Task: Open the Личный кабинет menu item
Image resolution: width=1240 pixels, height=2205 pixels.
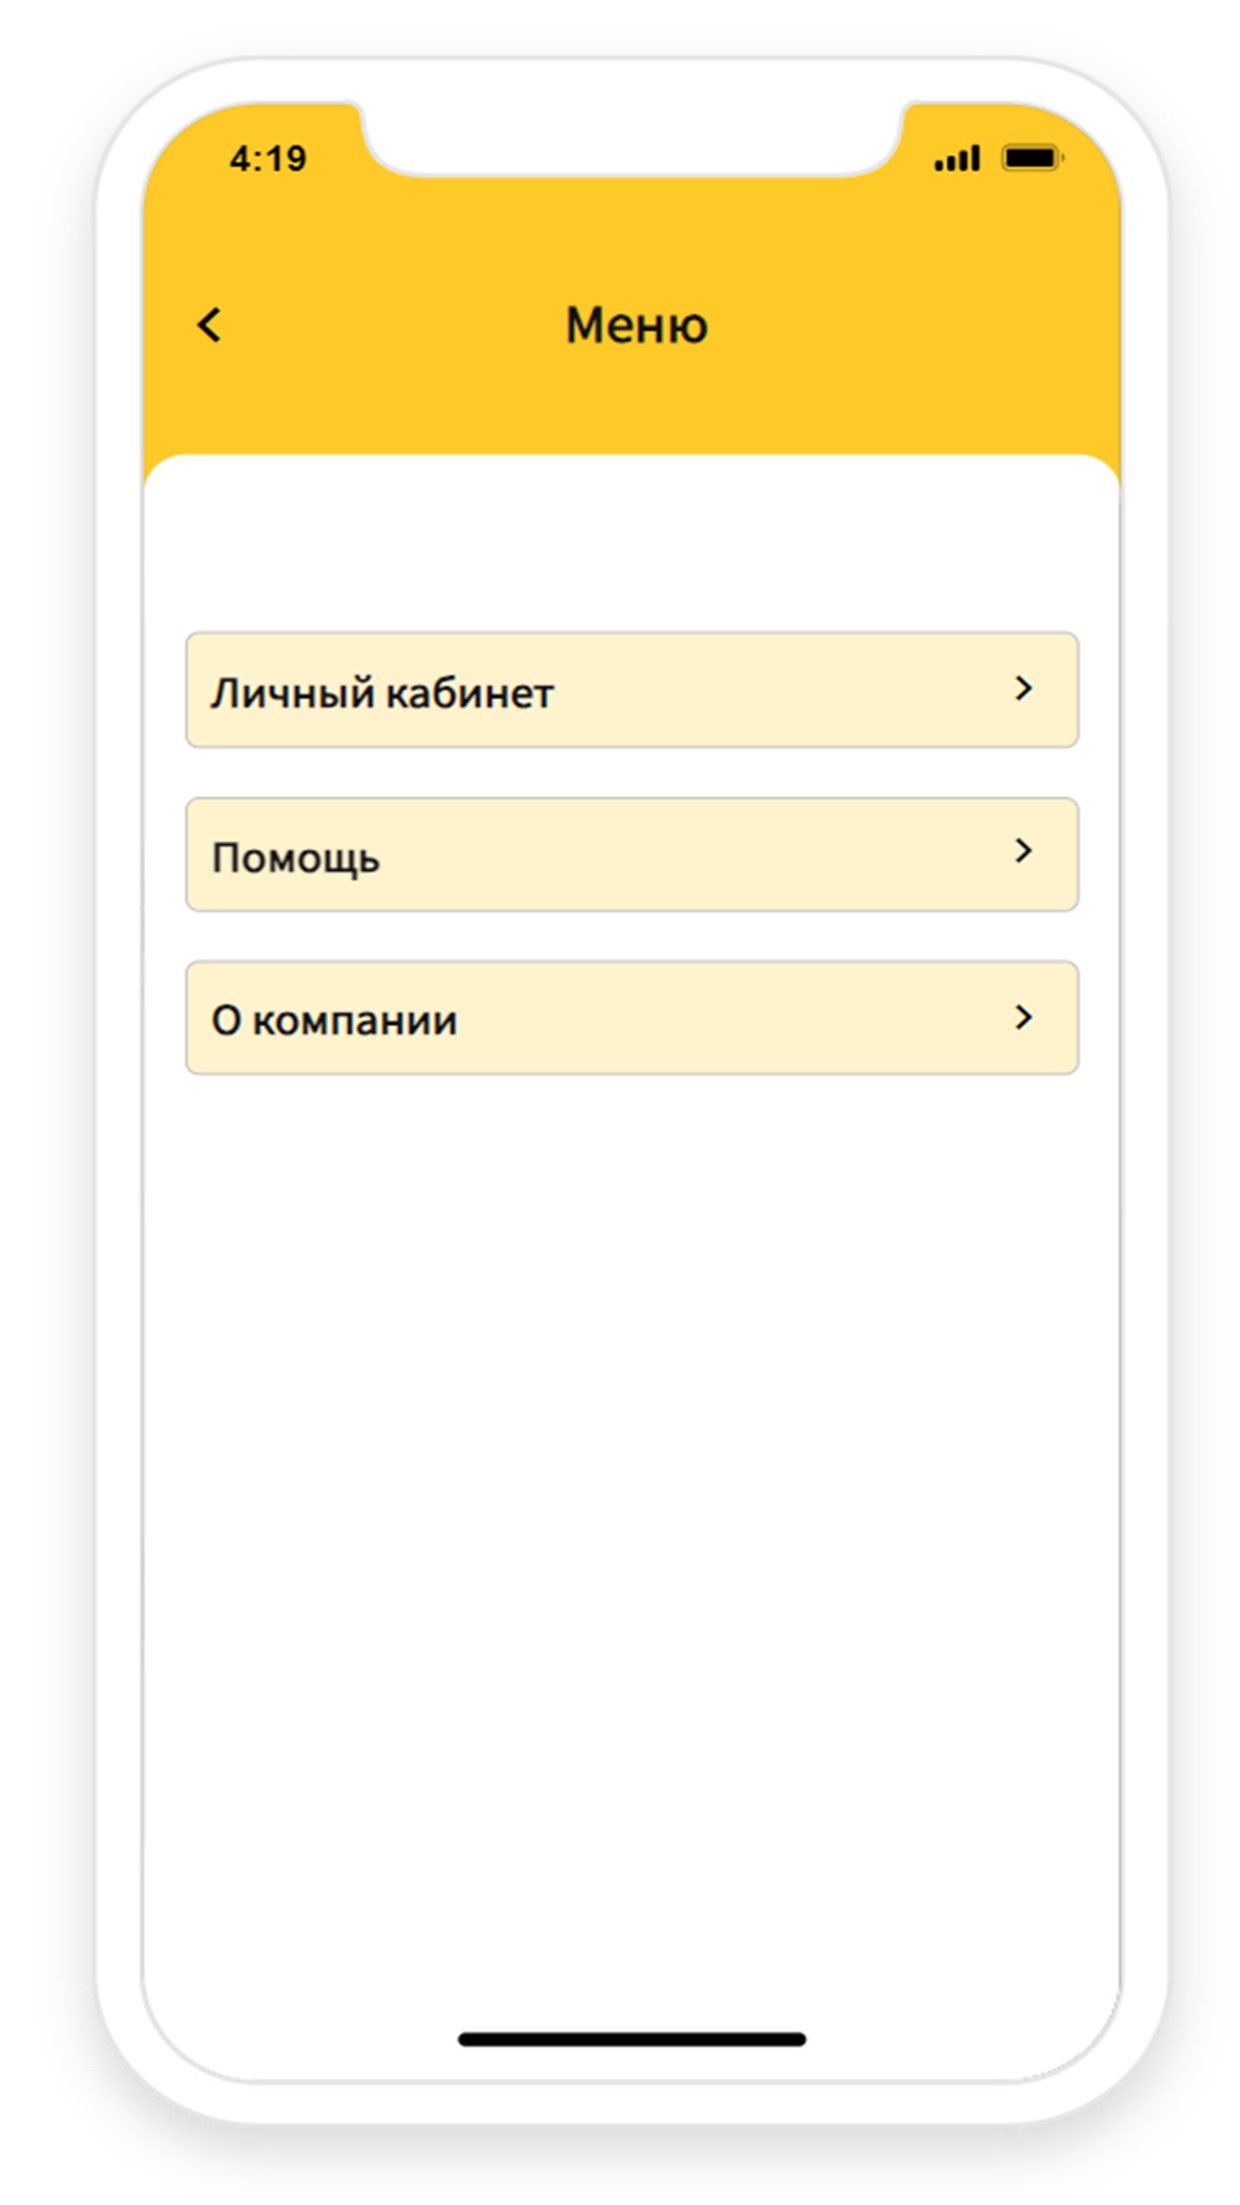Action: pyautogui.click(x=631, y=690)
